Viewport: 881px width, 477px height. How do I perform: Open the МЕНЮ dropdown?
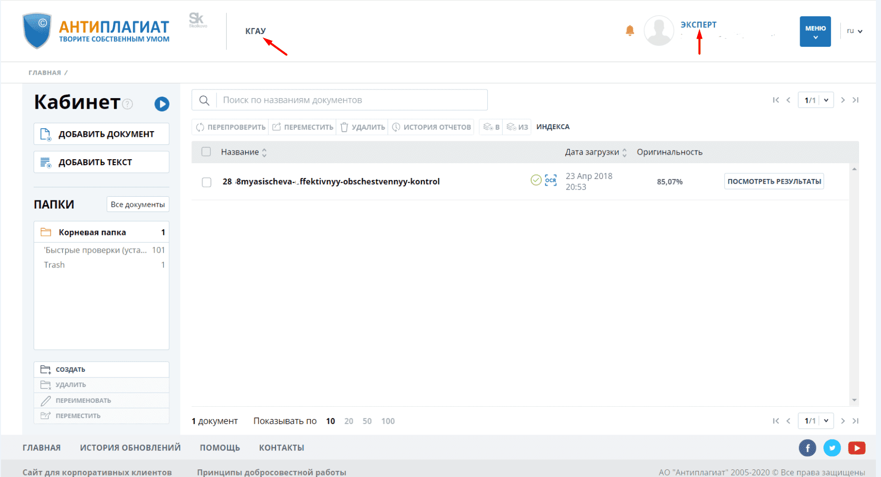pyautogui.click(x=815, y=32)
